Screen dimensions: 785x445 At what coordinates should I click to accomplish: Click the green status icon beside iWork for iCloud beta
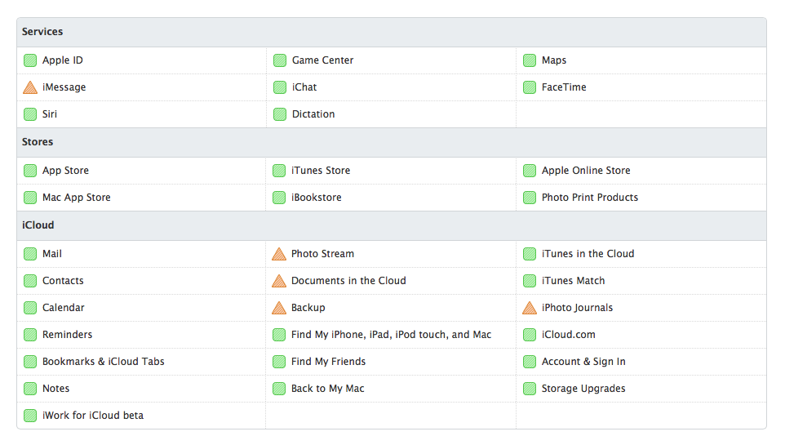tap(30, 416)
